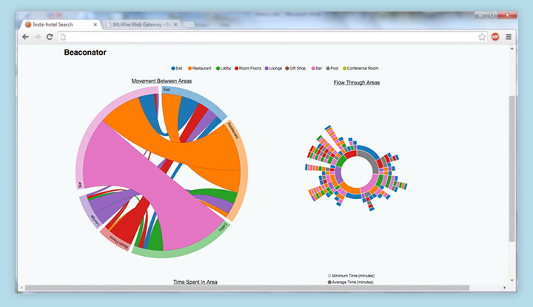Click the browser back arrow
Viewport: 533px width, 307px height.
pos(26,36)
